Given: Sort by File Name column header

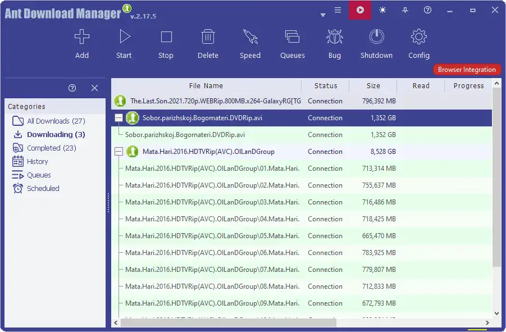Looking at the screenshot, I should 206,86.
